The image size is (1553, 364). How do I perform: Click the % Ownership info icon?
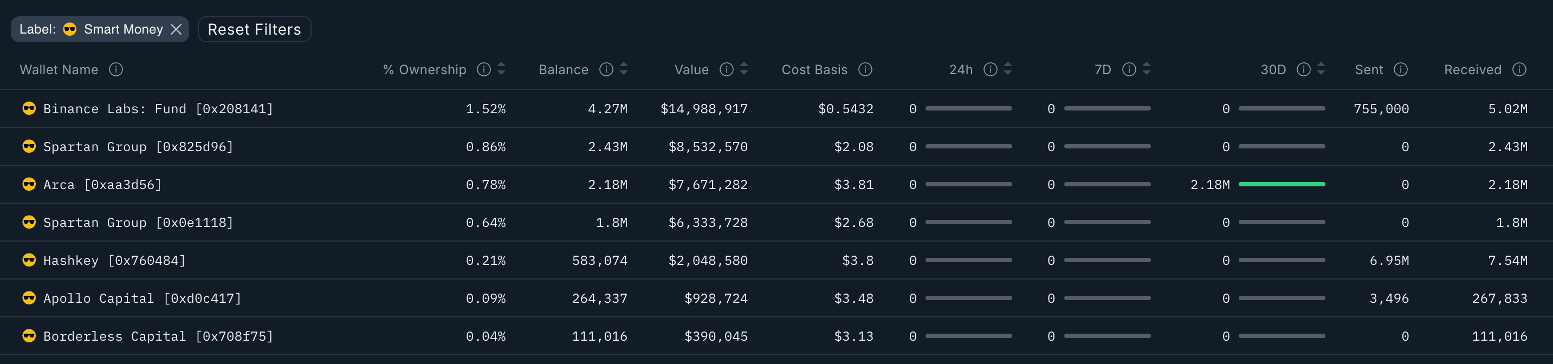pos(483,70)
